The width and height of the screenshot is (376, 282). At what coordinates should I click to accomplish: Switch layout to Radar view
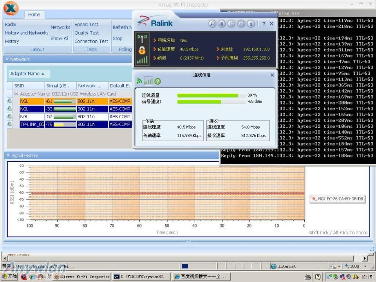pyautogui.click(x=11, y=24)
